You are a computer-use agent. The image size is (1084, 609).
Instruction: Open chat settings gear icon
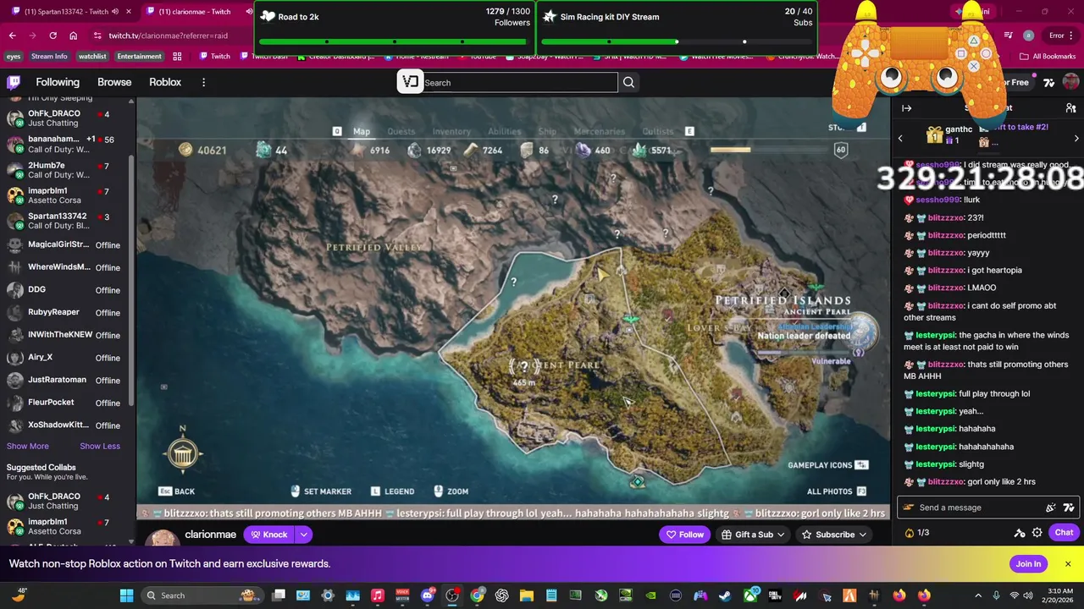[x=1037, y=533]
